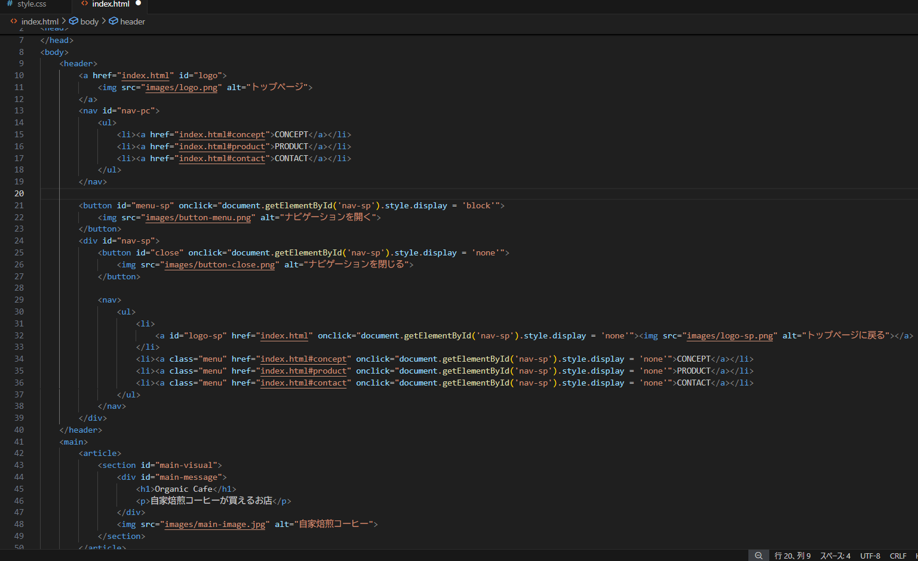Follow the images/logo.png link on line 11
Viewport: 918px width, 561px height.
click(182, 87)
